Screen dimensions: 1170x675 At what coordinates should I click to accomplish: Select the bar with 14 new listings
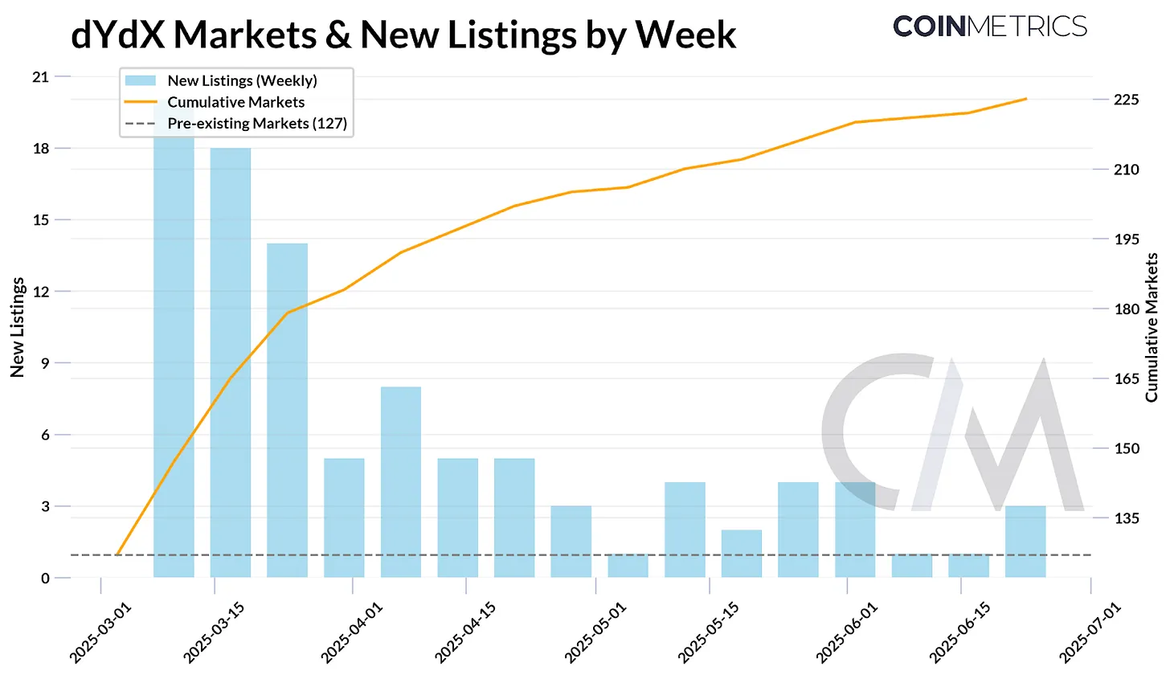click(288, 410)
